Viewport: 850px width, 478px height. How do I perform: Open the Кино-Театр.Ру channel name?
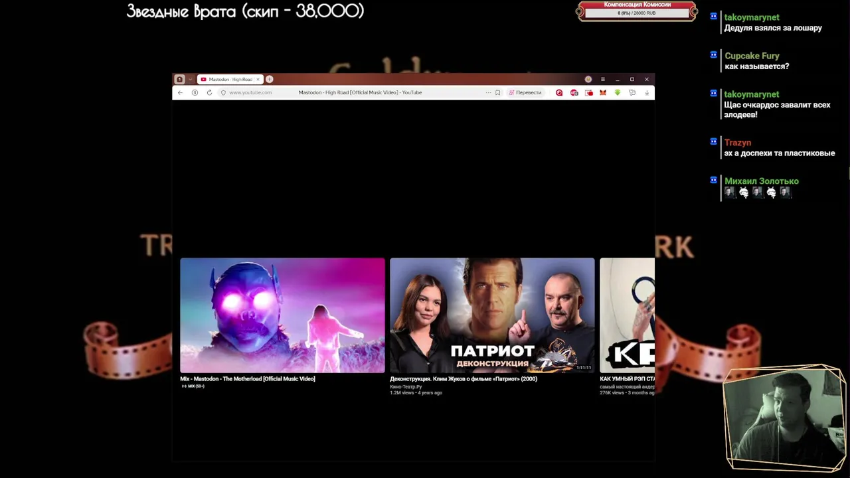pyautogui.click(x=406, y=386)
